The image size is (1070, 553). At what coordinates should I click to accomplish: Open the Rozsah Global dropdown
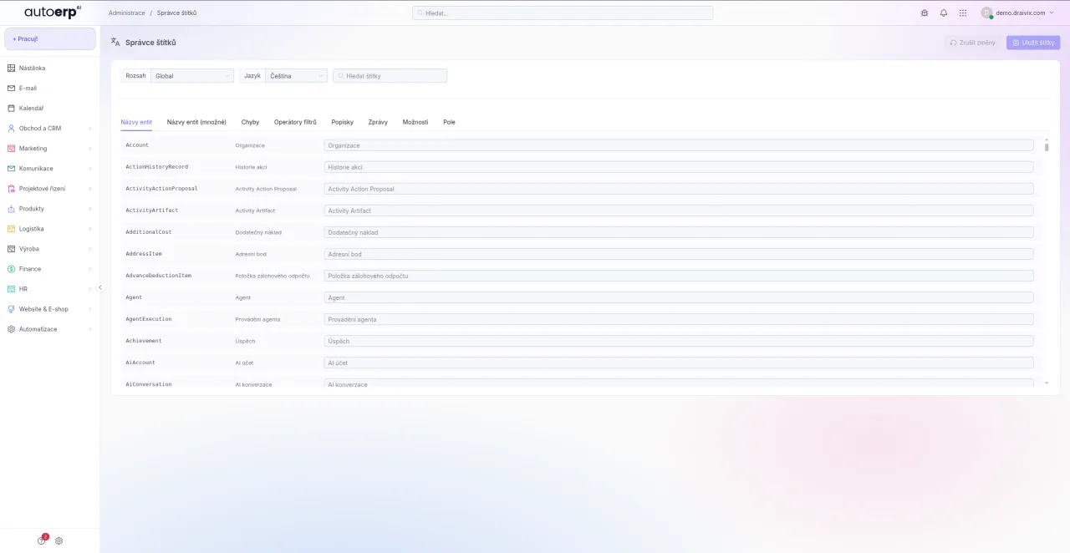[191, 76]
